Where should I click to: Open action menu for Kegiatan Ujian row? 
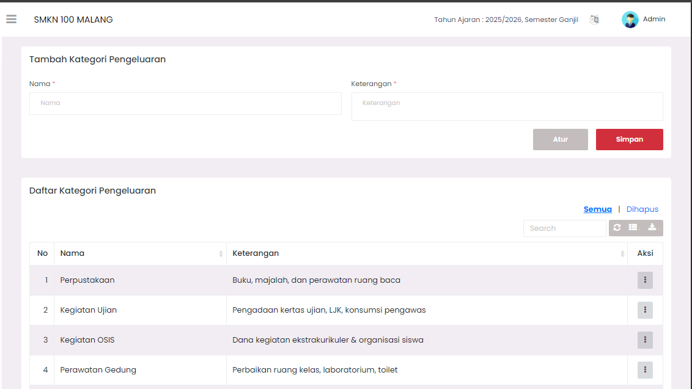(645, 310)
